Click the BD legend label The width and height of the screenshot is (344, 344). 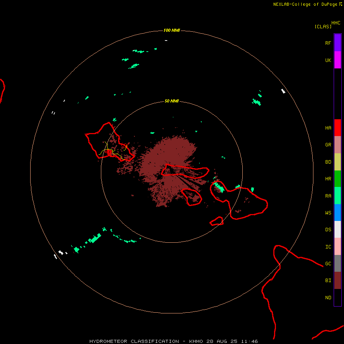[x=328, y=162]
